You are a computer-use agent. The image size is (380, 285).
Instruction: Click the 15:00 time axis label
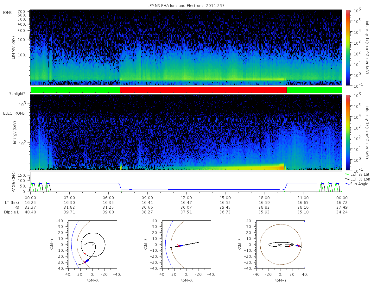point(225,198)
